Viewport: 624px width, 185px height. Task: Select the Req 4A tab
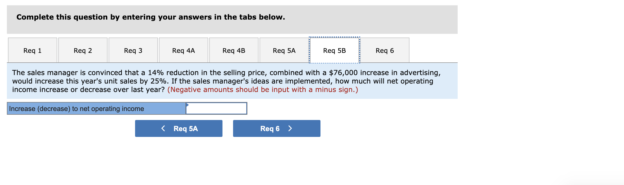coord(183,50)
